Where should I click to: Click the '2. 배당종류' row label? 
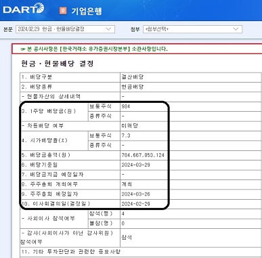[x=37, y=87]
